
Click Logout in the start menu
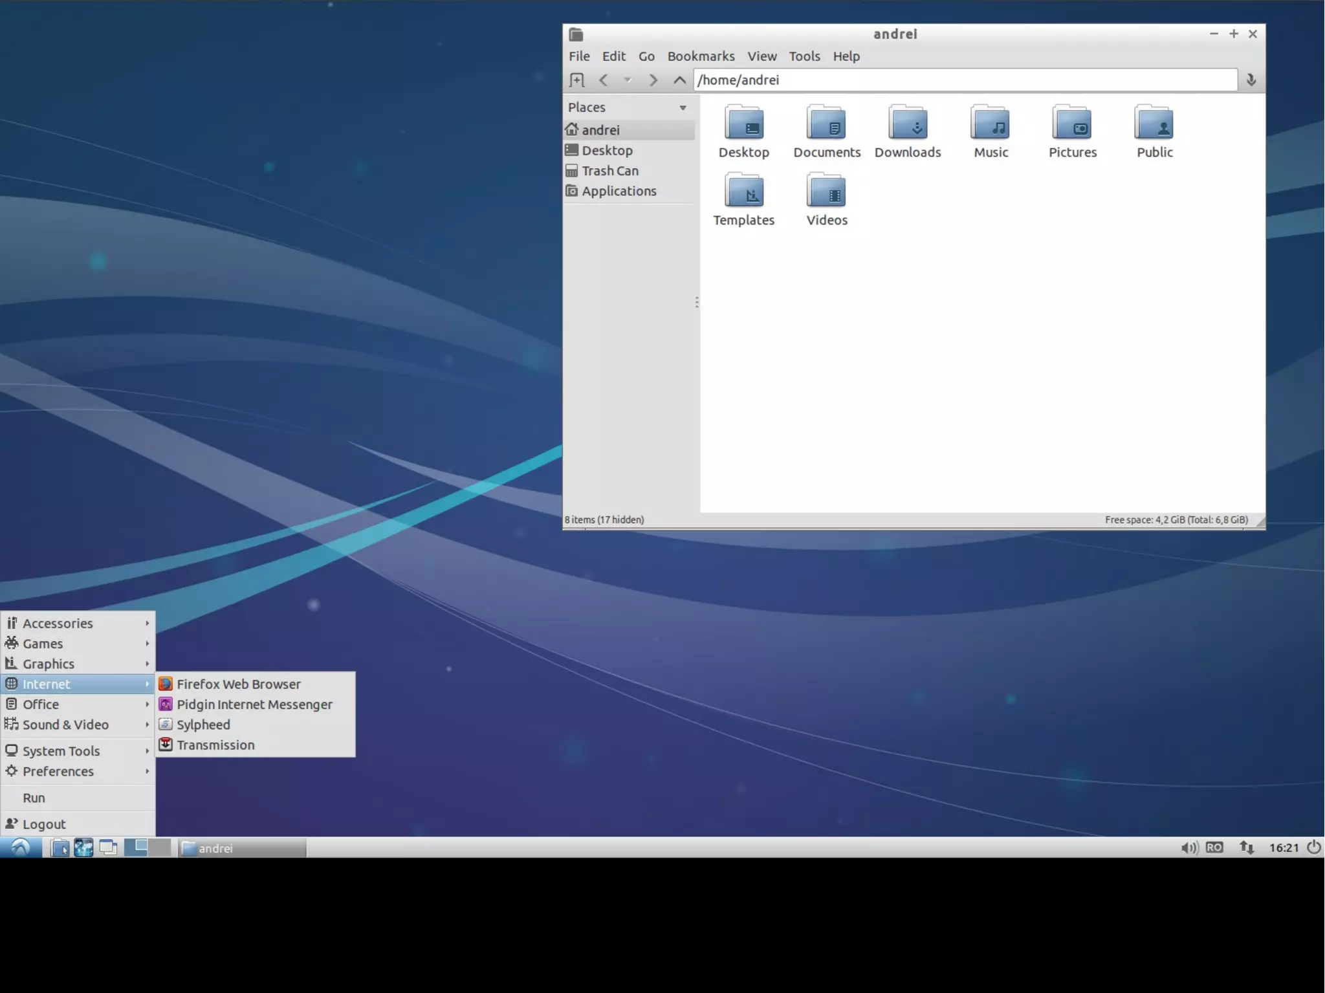tap(44, 824)
